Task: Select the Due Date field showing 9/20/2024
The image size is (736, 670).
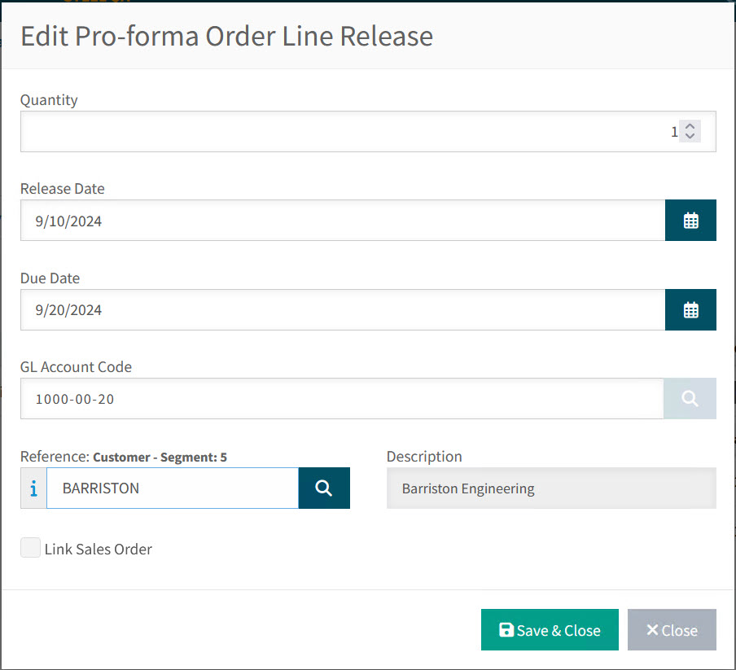Action: click(342, 309)
